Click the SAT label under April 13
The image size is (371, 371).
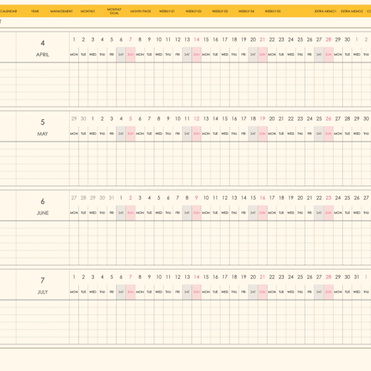(x=187, y=54)
